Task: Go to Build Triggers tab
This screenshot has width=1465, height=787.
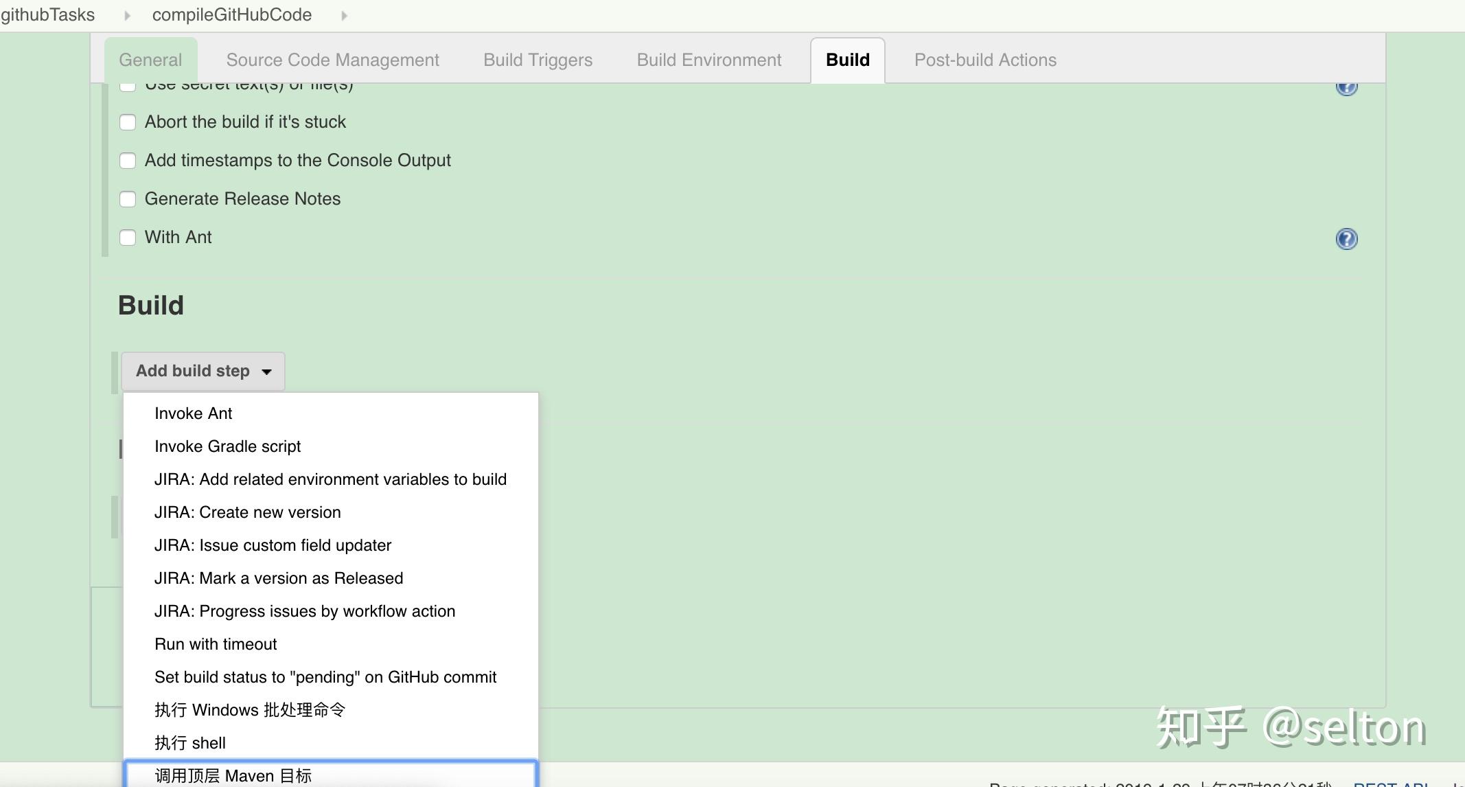Action: pos(538,60)
